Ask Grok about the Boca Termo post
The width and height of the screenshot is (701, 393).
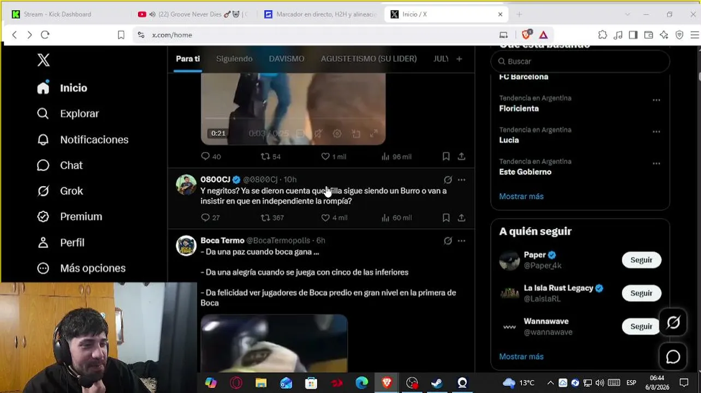click(448, 241)
